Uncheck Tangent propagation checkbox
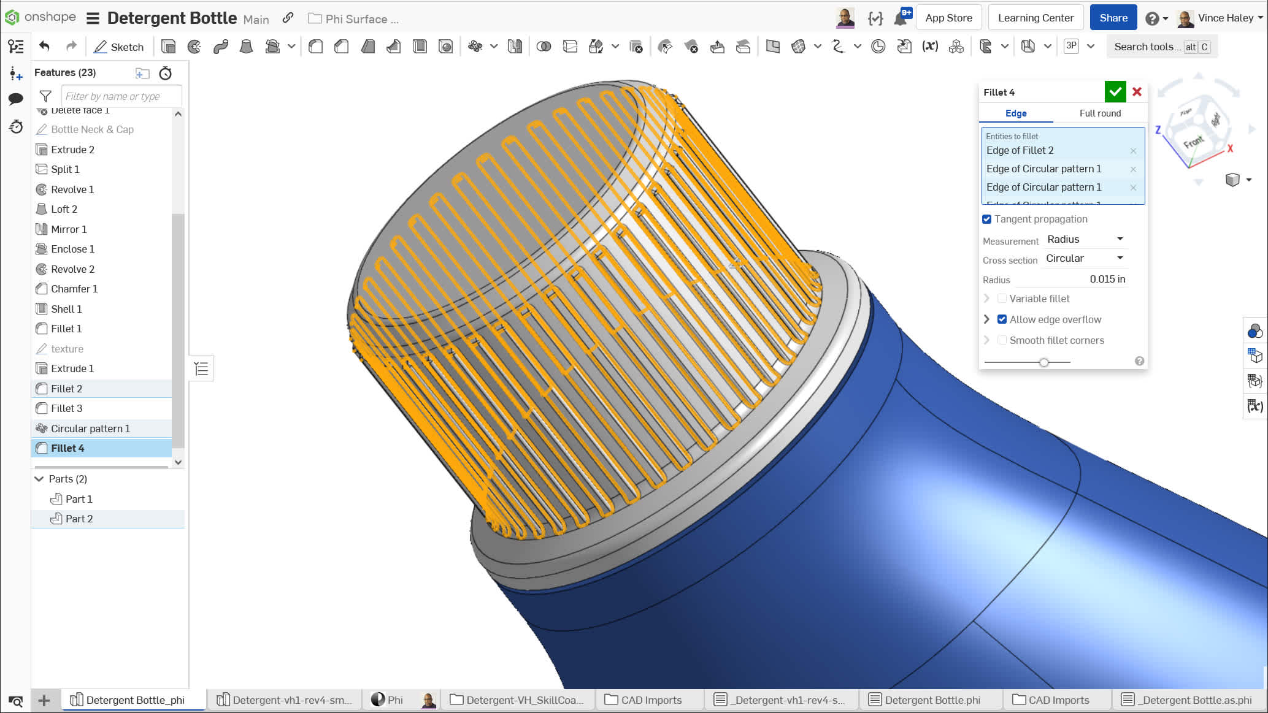The height and width of the screenshot is (713, 1268). (x=986, y=219)
